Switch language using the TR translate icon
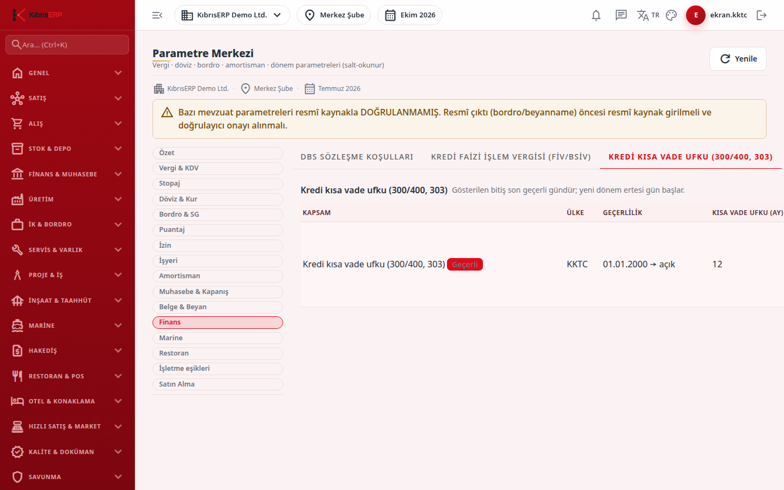 click(648, 15)
